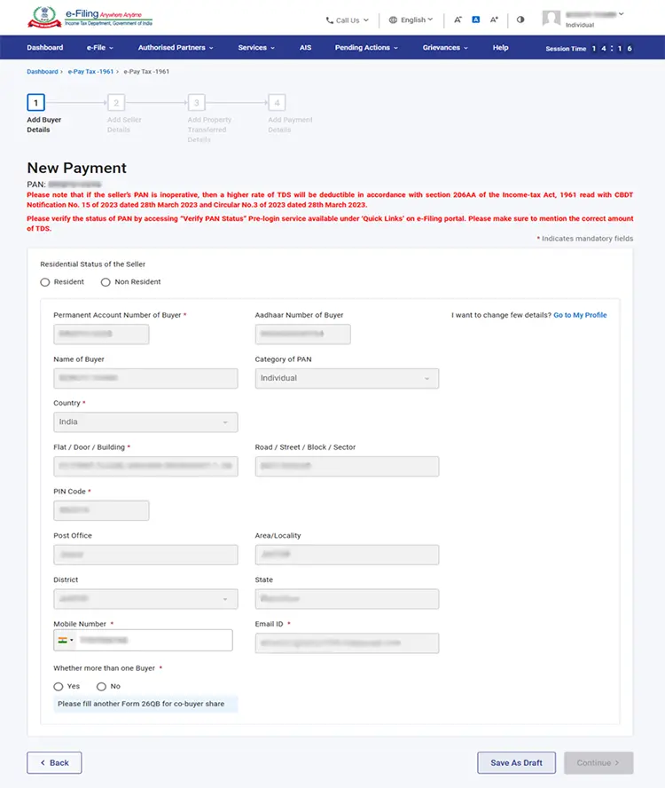Viewport: 665px width, 788px height.
Task: Open the Pending Actions menu
Action: pos(367,48)
